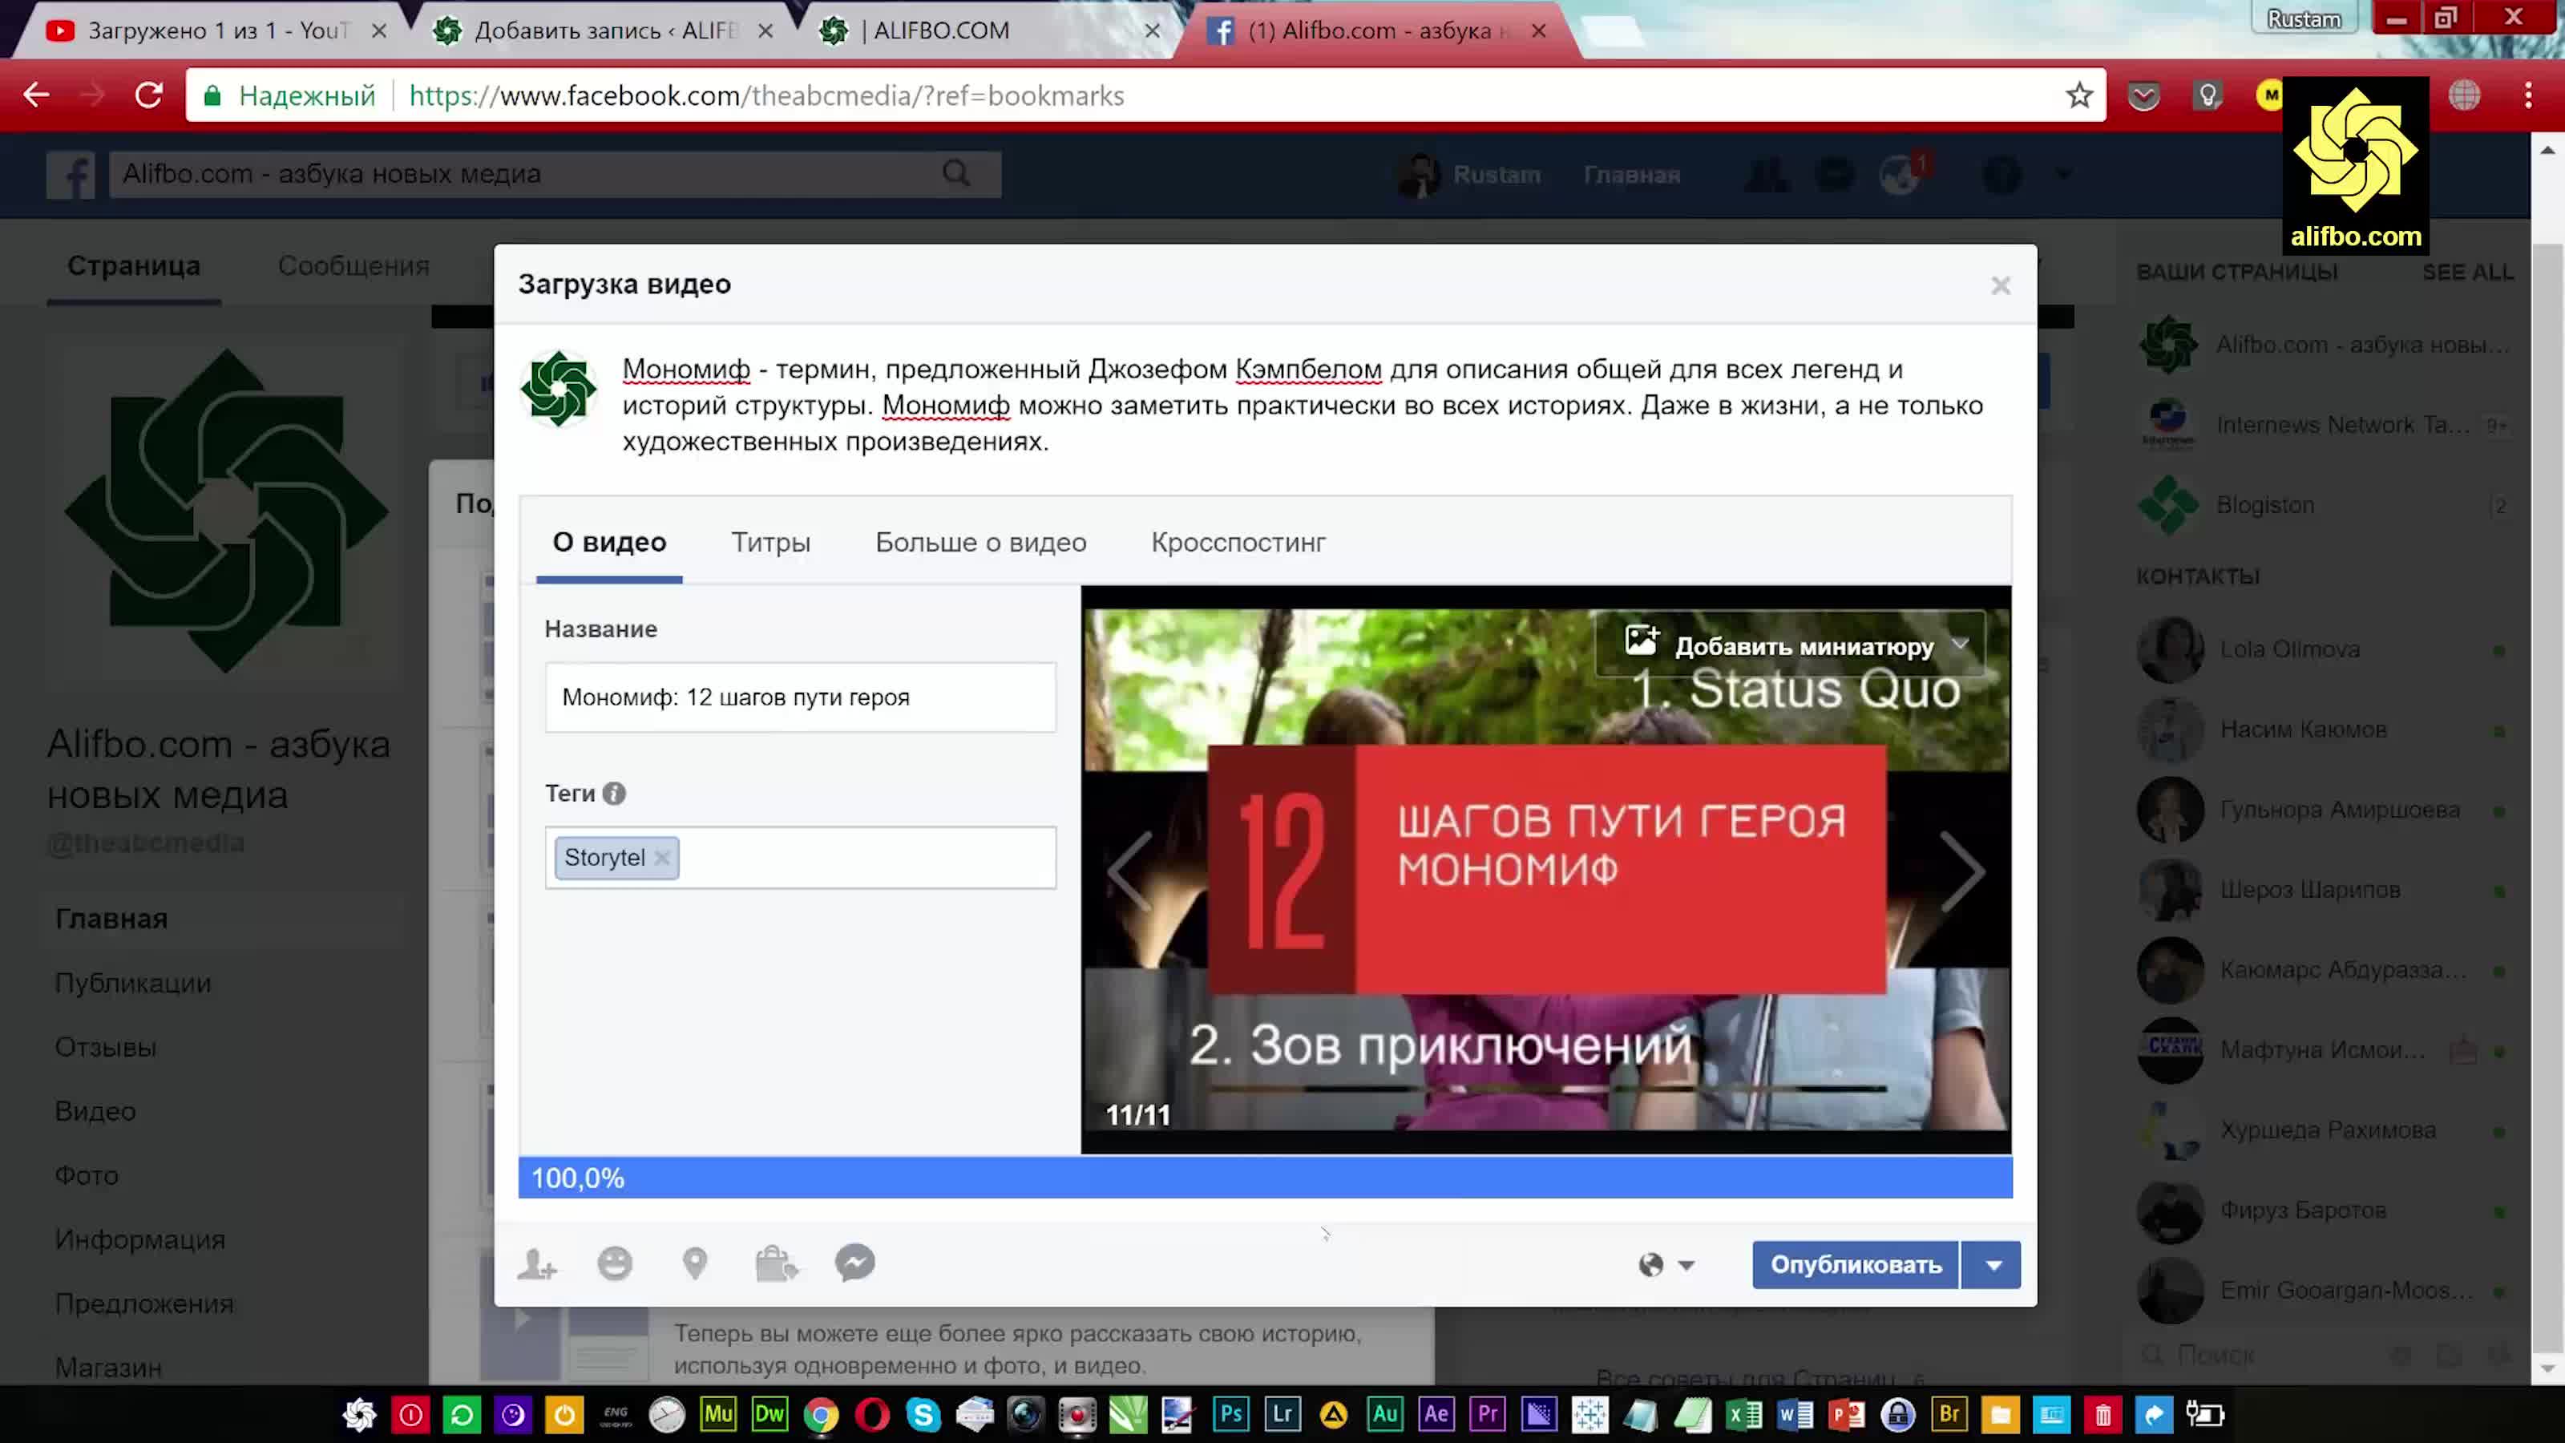Screen dimensions: 2565x1443
Task: Open Excel from the taskbar
Action: pyautogui.click(x=1744, y=1414)
